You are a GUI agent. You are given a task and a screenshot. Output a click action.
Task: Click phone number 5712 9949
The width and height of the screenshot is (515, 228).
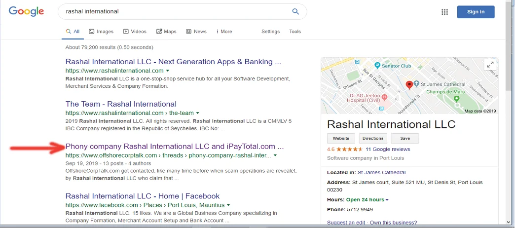(360, 210)
